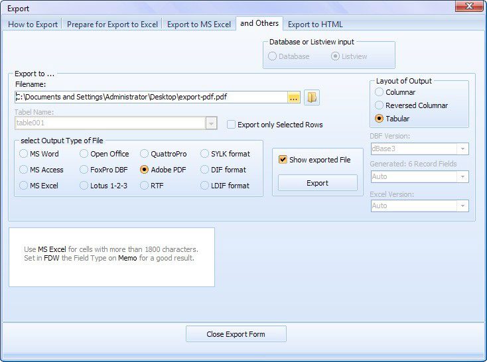The height and width of the screenshot is (362, 487).
Task: Close the Export window with X
Action: (x=469, y=6)
